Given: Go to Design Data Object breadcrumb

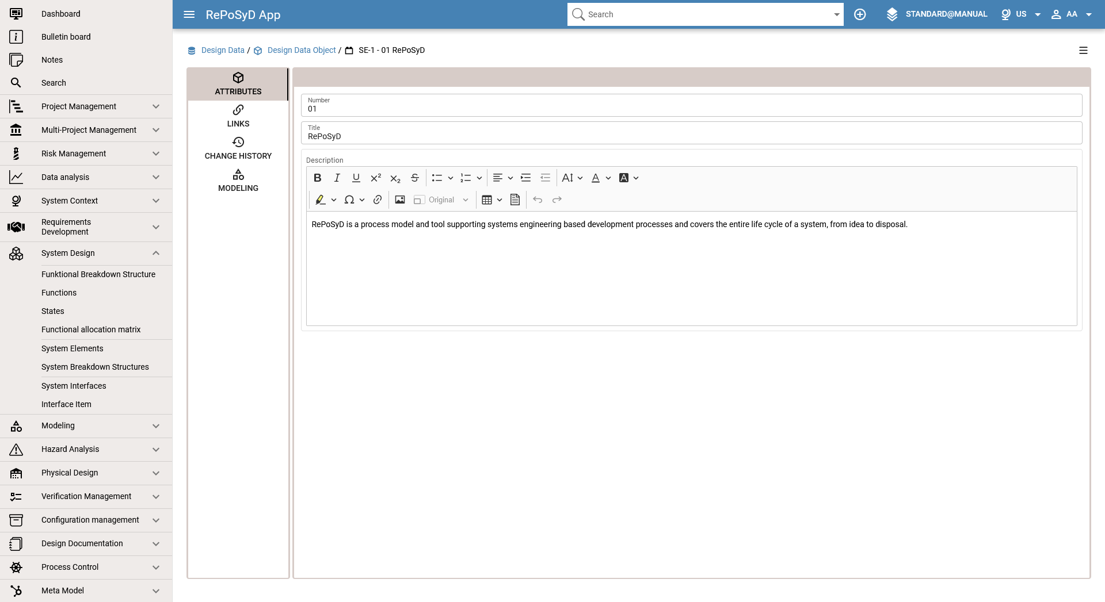Looking at the screenshot, I should (x=302, y=51).
